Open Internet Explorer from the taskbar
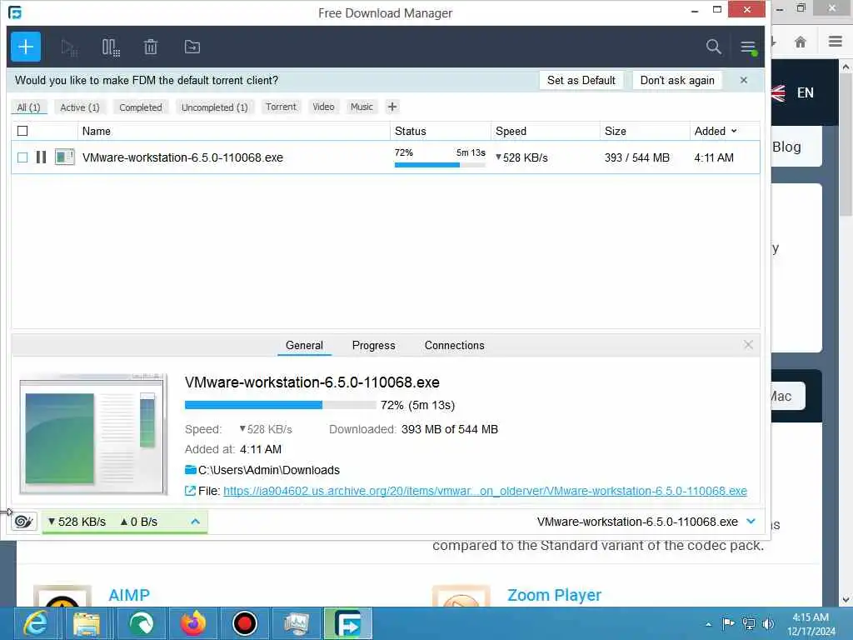853x640 pixels. point(35,623)
